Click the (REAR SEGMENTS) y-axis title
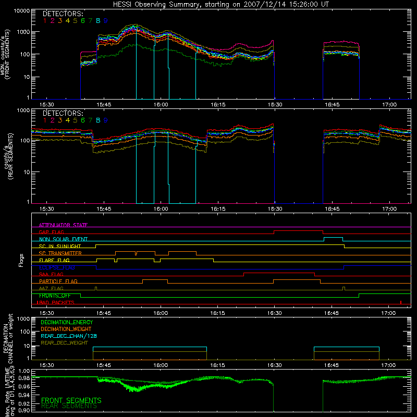 coord(10,156)
